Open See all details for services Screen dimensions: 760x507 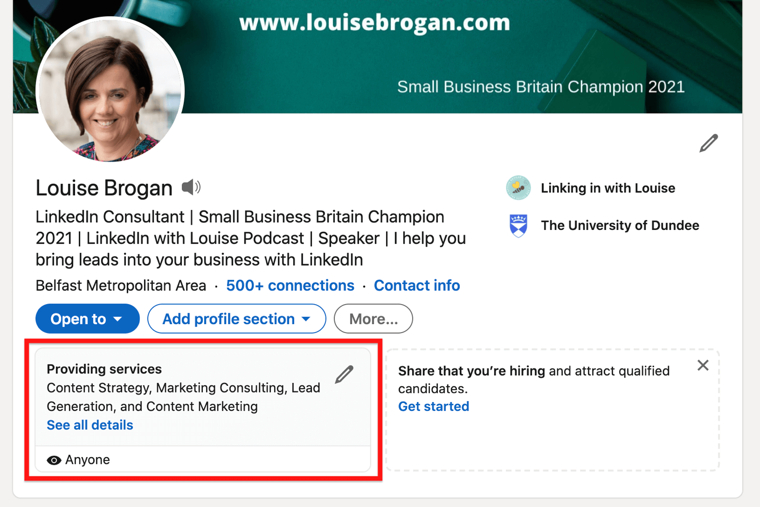click(x=90, y=425)
